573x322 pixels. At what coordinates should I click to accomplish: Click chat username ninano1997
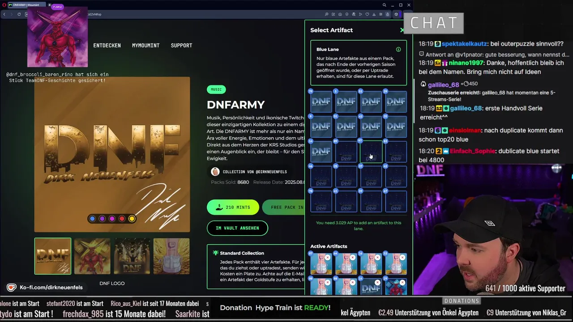point(467,63)
